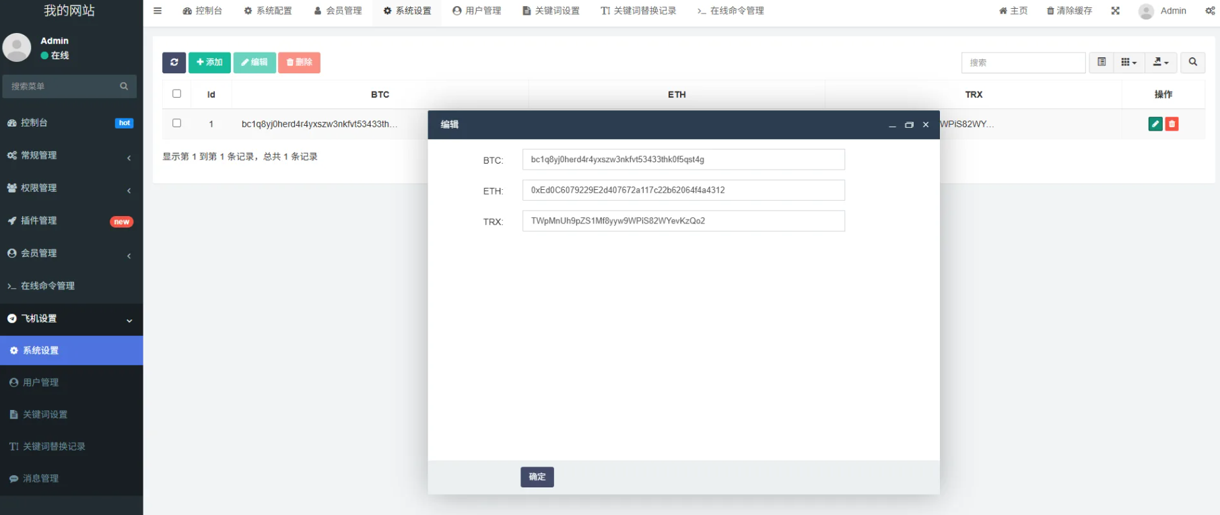The width and height of the screenshot is (1220, 515).
Task: Select 消息管理 in the sidebar
Action: [71, 479]
